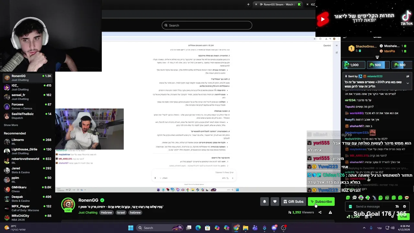
Task: Open the channel points balance 1,290
Action: [x=353, y=216]
